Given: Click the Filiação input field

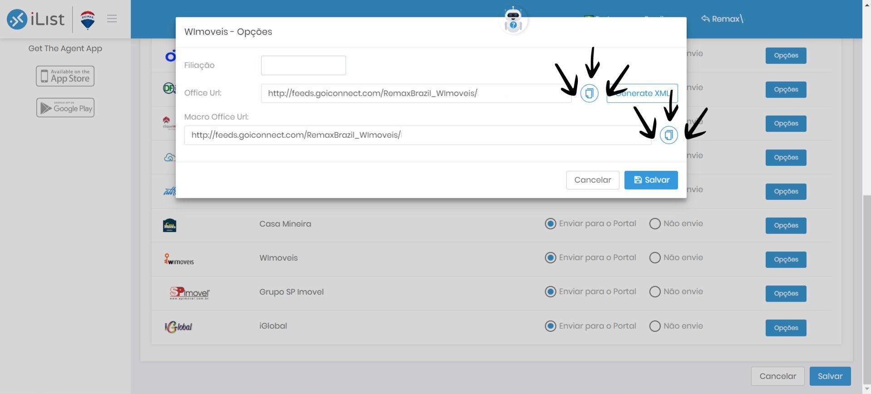Looking at the screenshot, I should [303, 65].
